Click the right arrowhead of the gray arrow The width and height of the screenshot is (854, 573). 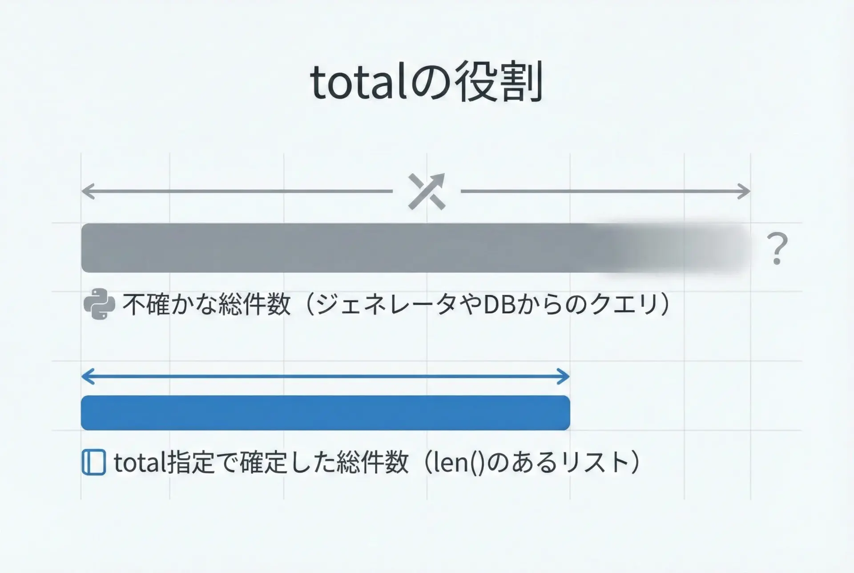click(x=745, y=191)
